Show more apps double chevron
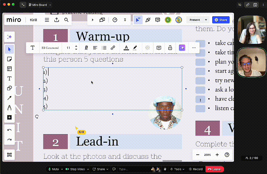The height and width of the screenshot is (174, 267). point(125,20)
